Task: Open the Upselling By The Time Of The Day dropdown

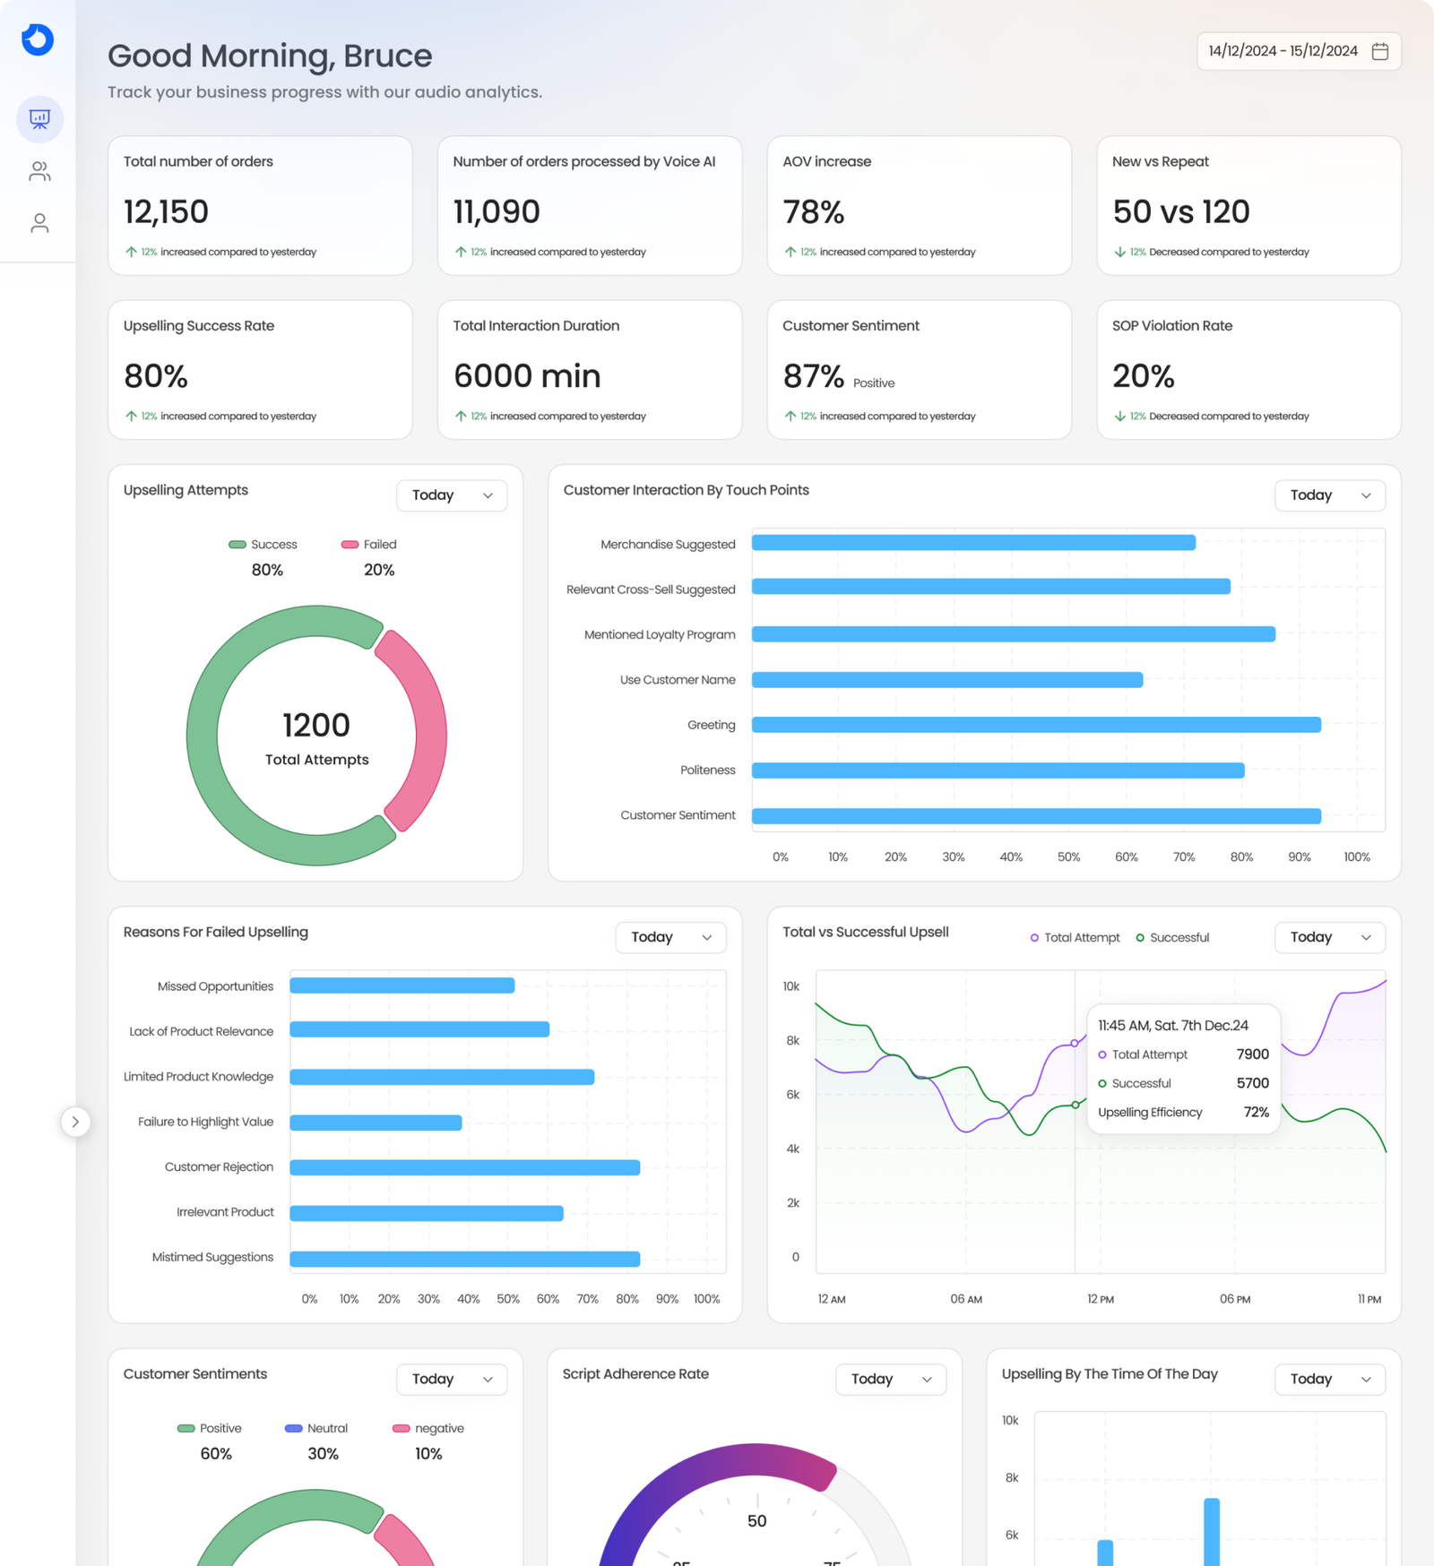Action: click(1330, 1379)
